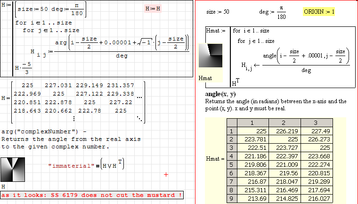
Task: Click the size := 50 definition on right
Action: 219,11
